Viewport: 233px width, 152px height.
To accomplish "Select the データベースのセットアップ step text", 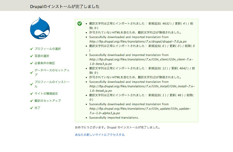I will click(52, 72).
